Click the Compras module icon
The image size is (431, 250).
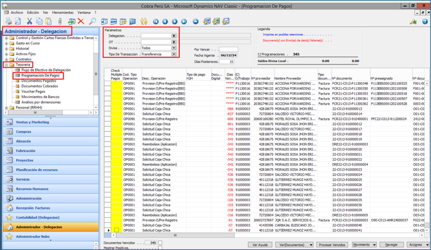click(x=9, y=132)
